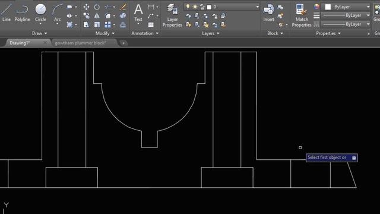The height and width of the screenshot is (214, 380).
Task: Click the Isolate layer icon
Action: click(197, 16)
